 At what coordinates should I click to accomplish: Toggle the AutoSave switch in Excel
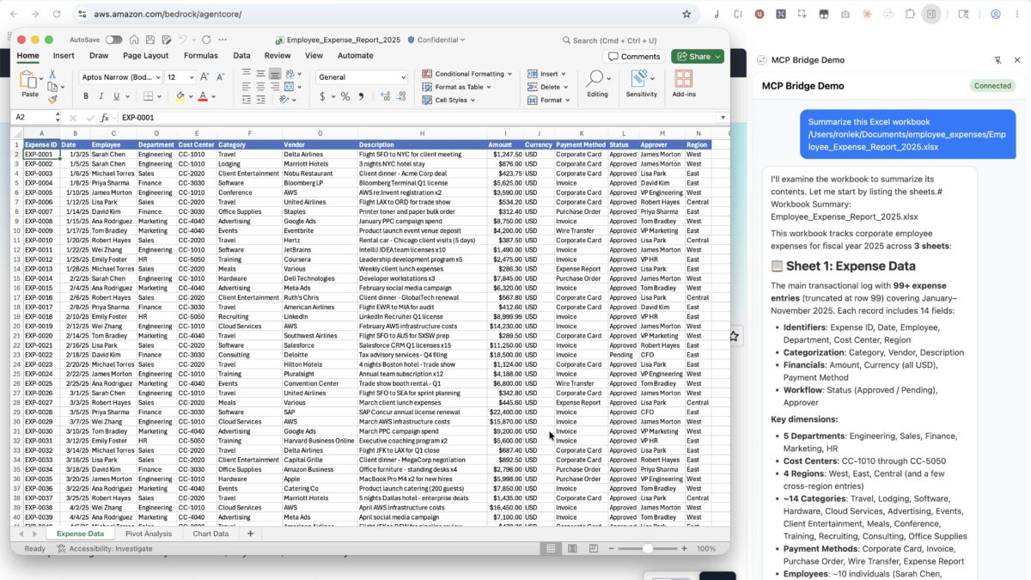click(113, 40)
